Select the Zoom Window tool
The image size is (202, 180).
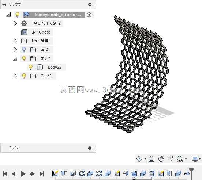(180, 159)
